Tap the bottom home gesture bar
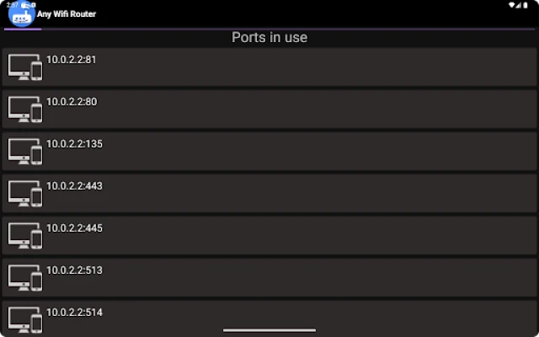The image size is (539, 337). [x=269, y=330]
